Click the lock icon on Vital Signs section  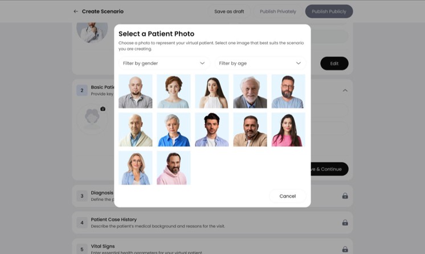[x=345, y=249]
